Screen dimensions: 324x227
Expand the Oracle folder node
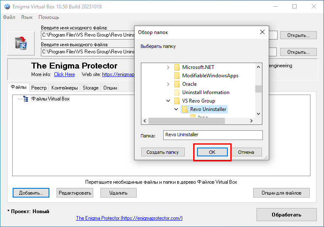pos(168,84)
